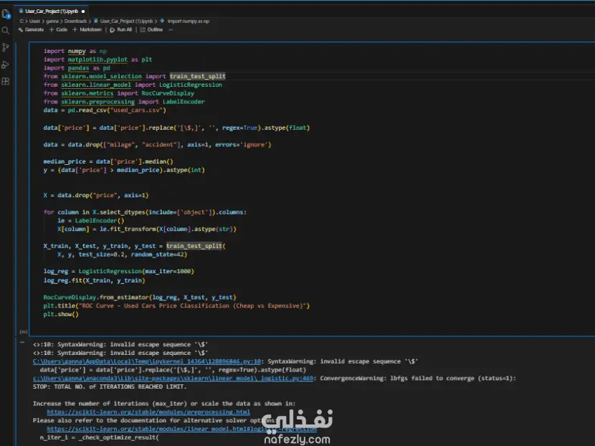Click the 'plt.show()' line

[61, 314]
